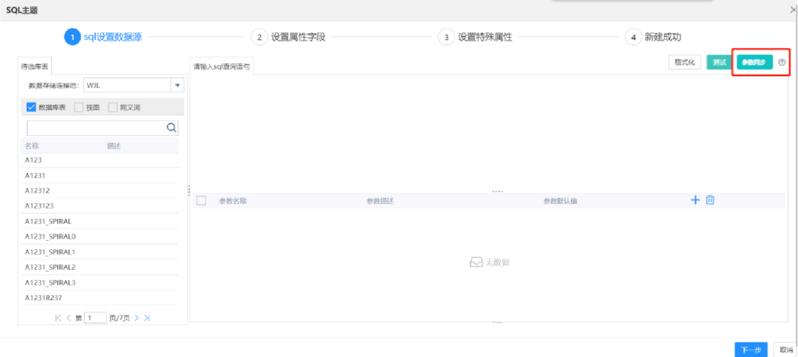The width and height of the screenshot is (798, 357).
Task: Click the 参数同步 button
Action: pos(754,63)
